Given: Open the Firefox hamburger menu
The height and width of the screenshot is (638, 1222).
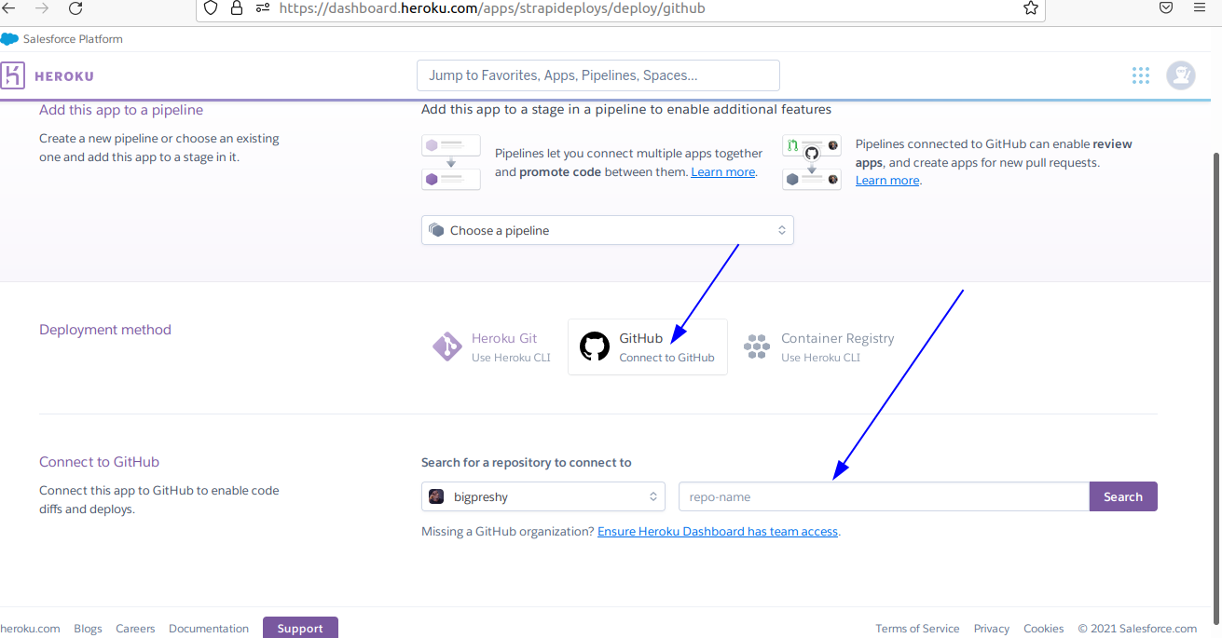Looking at the screenshot, I should [1200, 7].
